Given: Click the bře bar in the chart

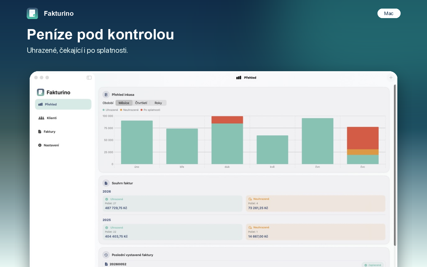Looking at the screenshot, I should point(182,146).
